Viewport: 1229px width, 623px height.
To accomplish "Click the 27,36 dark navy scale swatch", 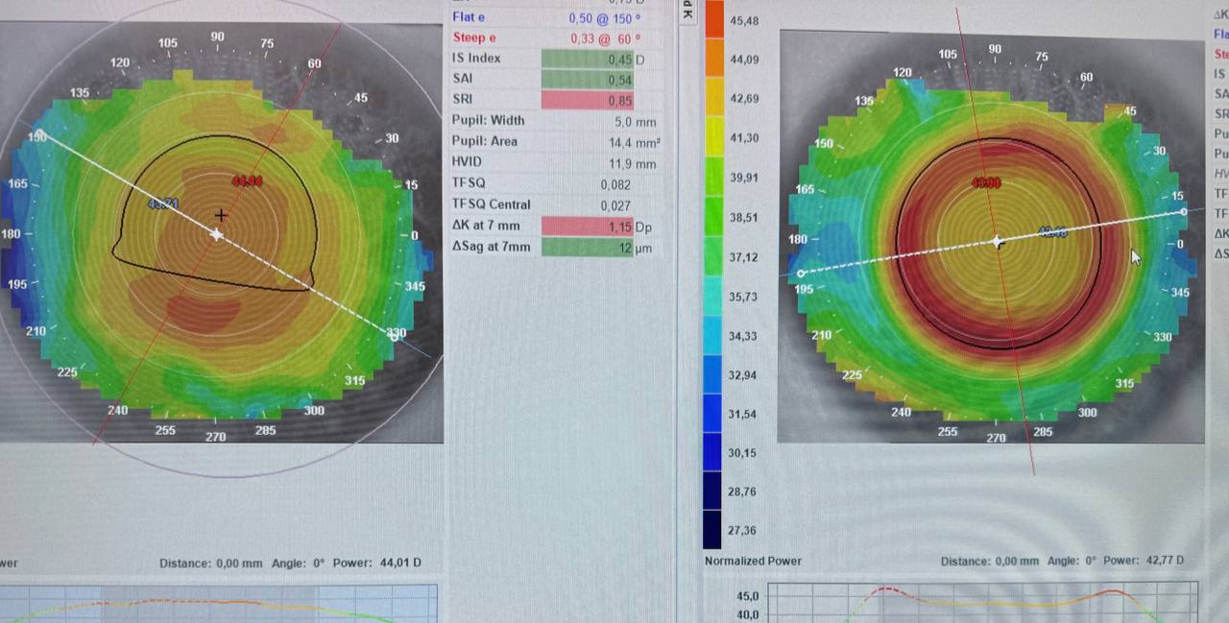I will [713, 530].
